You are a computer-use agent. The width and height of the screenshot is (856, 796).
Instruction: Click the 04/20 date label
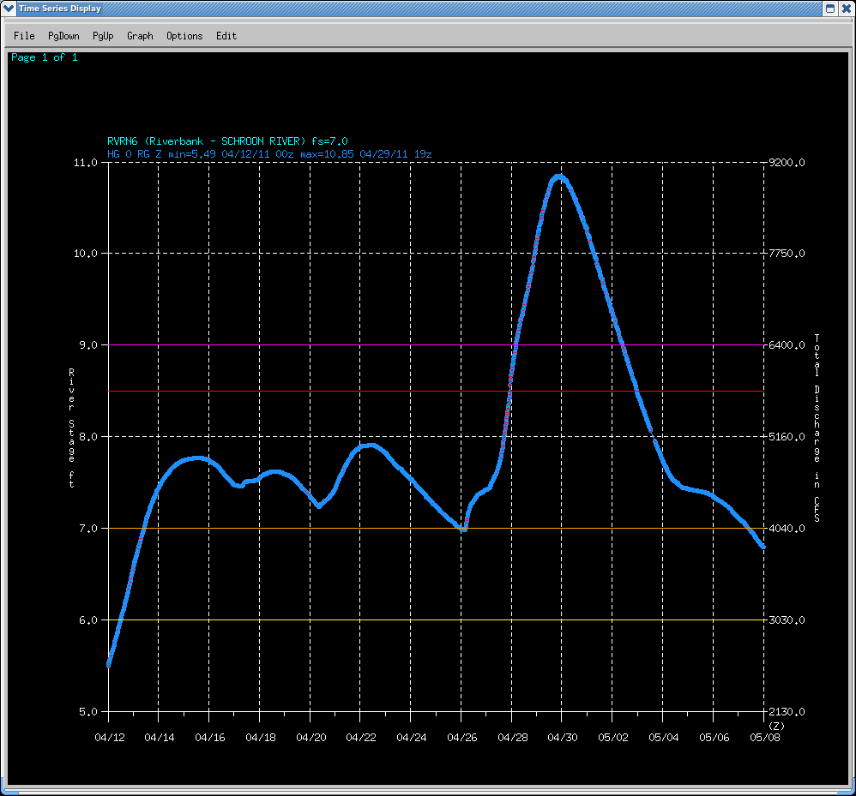pyautogui.click(x=311, y=738)
